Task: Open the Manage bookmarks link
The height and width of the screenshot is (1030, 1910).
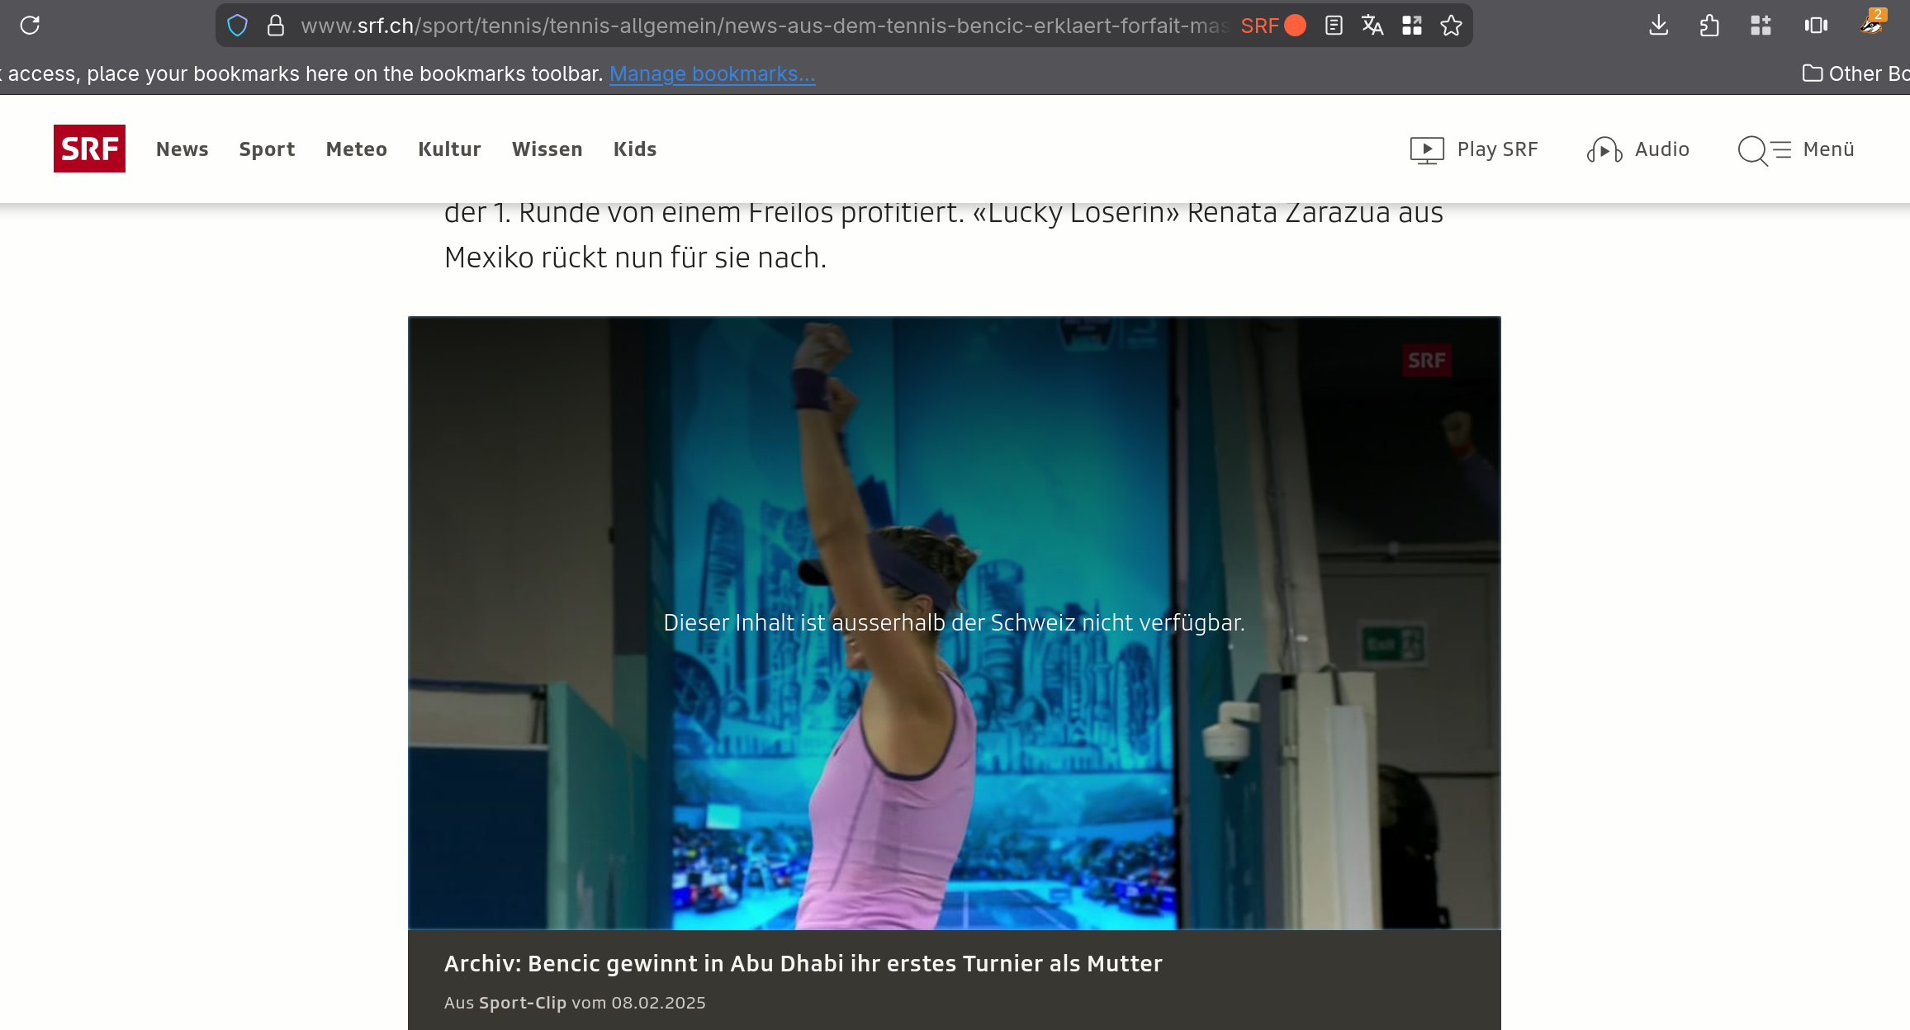Action: click(712, 73)
